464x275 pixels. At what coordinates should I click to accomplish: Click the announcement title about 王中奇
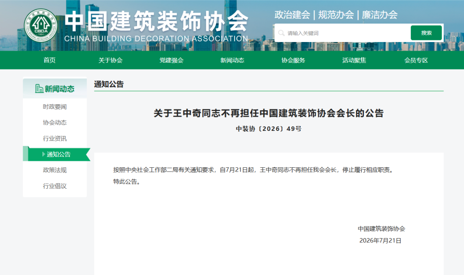pos(269,113)
